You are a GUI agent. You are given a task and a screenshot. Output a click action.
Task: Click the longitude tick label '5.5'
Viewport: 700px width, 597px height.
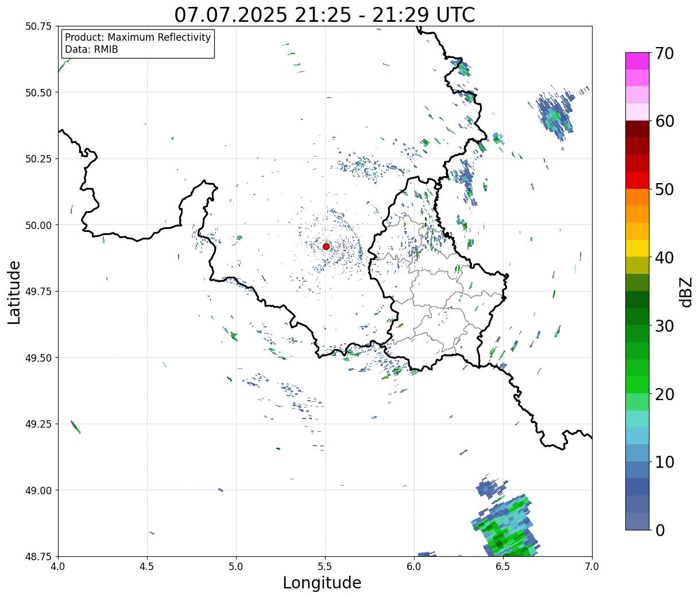coord(325,567)
